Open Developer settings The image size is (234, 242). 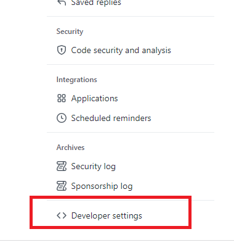[x=107, y=216]
